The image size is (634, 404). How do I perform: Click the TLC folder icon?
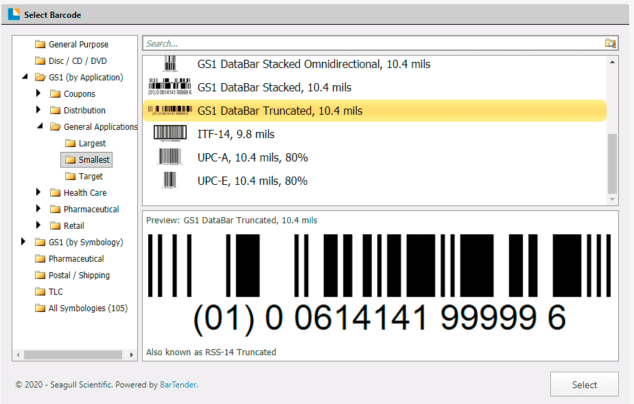point(40,291)
